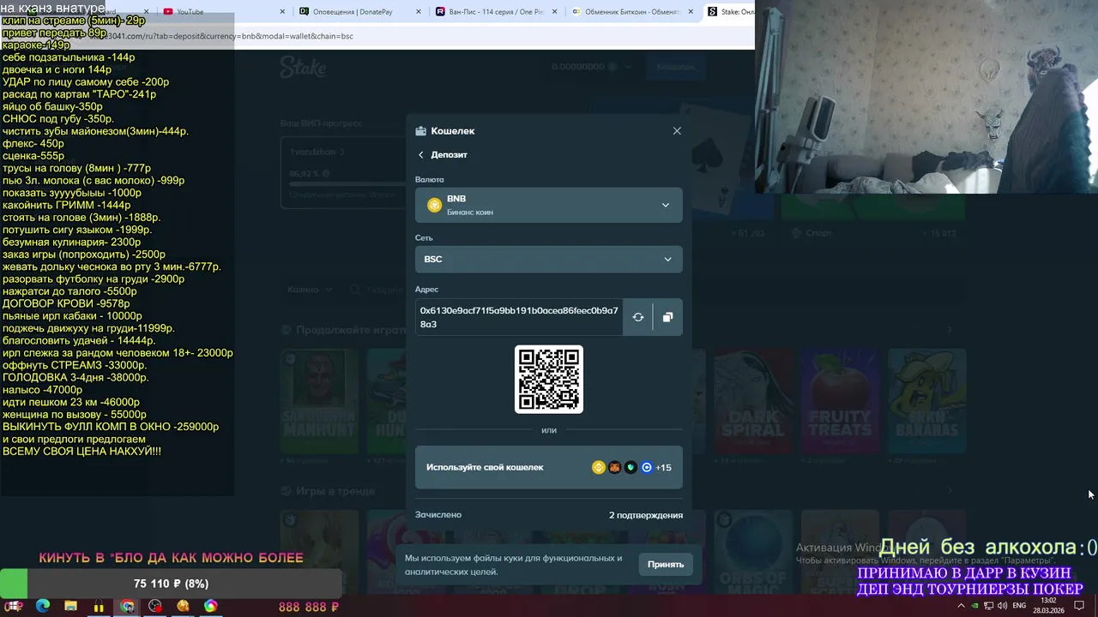
Task: Open the BNB currency dropdown
Action: [x=549, y=205]
